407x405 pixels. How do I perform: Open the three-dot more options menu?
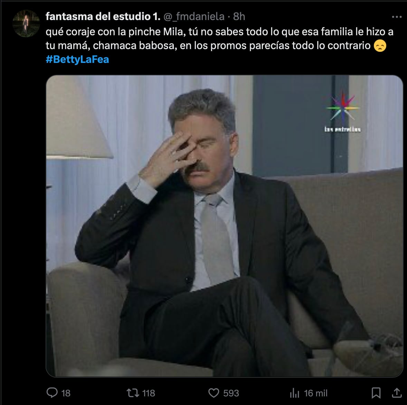[x=397, y=17]
